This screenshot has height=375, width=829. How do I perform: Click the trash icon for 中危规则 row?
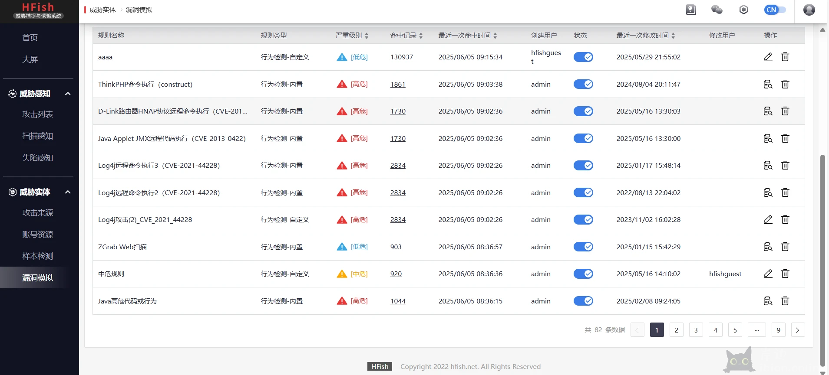785,274
